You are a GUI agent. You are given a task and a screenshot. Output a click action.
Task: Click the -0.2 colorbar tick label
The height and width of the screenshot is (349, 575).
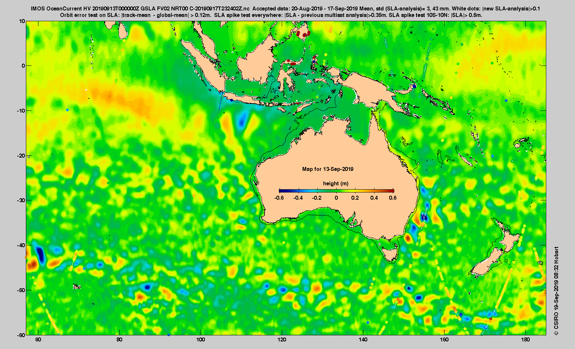click(x=317, y=198)
